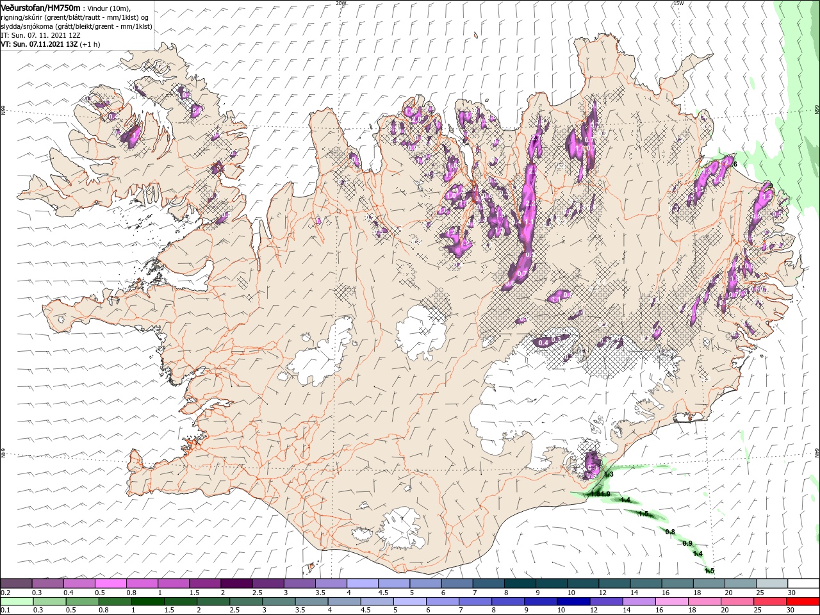
Task: Click the 0.9 rainfall value offshore southeast
Action: click(687, 543)
